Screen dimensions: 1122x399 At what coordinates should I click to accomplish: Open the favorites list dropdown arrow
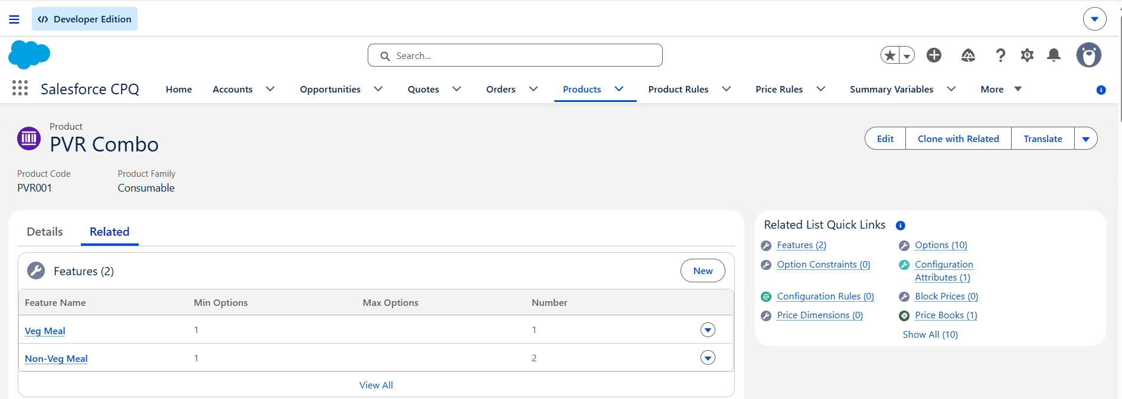[x=907, y=55]
